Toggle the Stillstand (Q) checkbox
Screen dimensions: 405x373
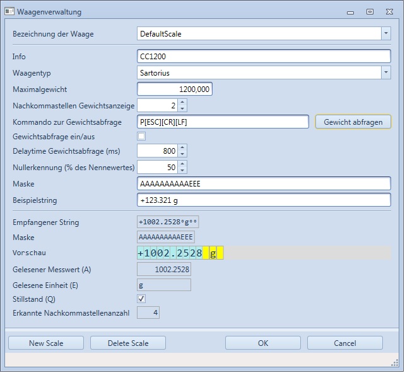(x=142, y=299)
